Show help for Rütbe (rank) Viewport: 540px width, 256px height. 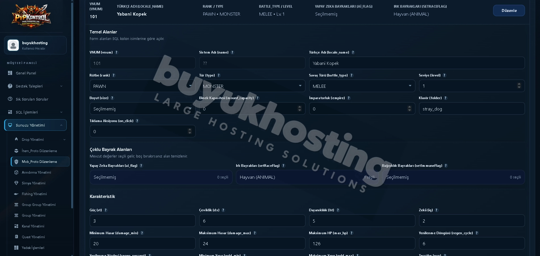click(x=114, y=75)
